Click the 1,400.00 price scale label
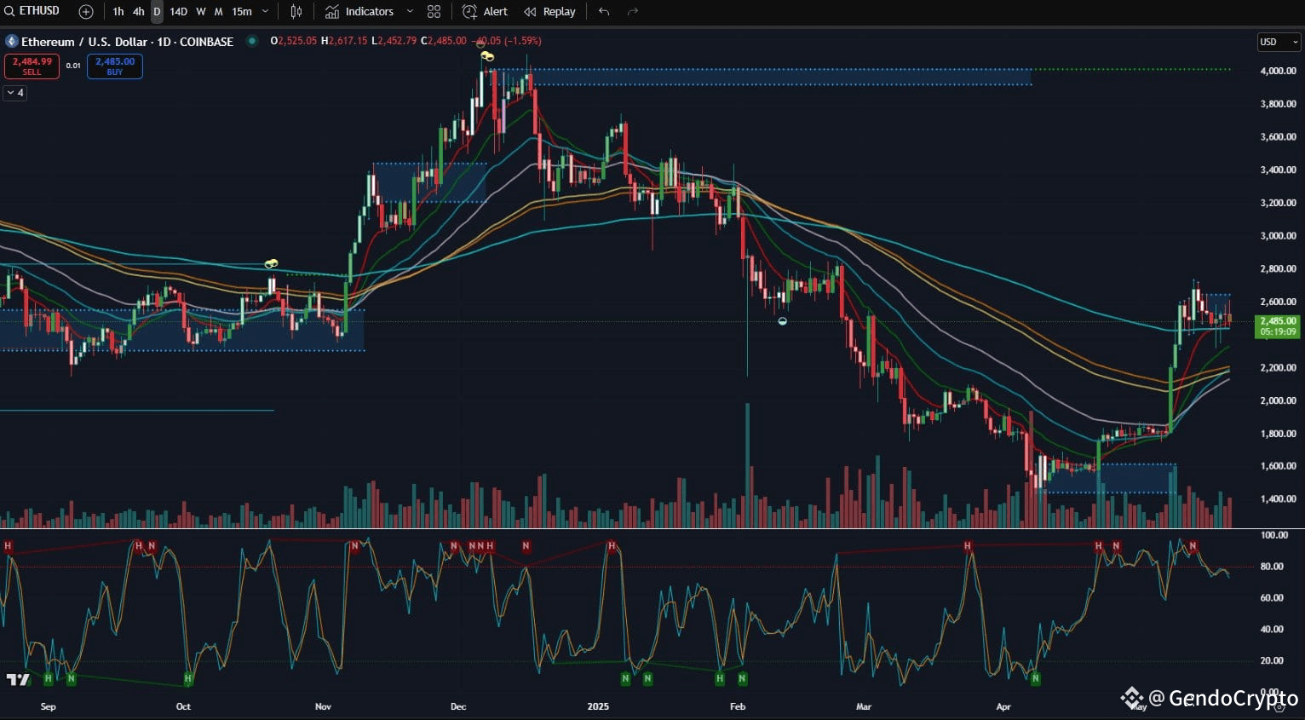1305x720 pixels. click(x=1278, y=499)
